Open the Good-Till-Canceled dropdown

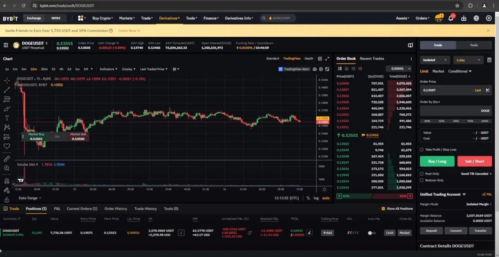coord(476,174)
